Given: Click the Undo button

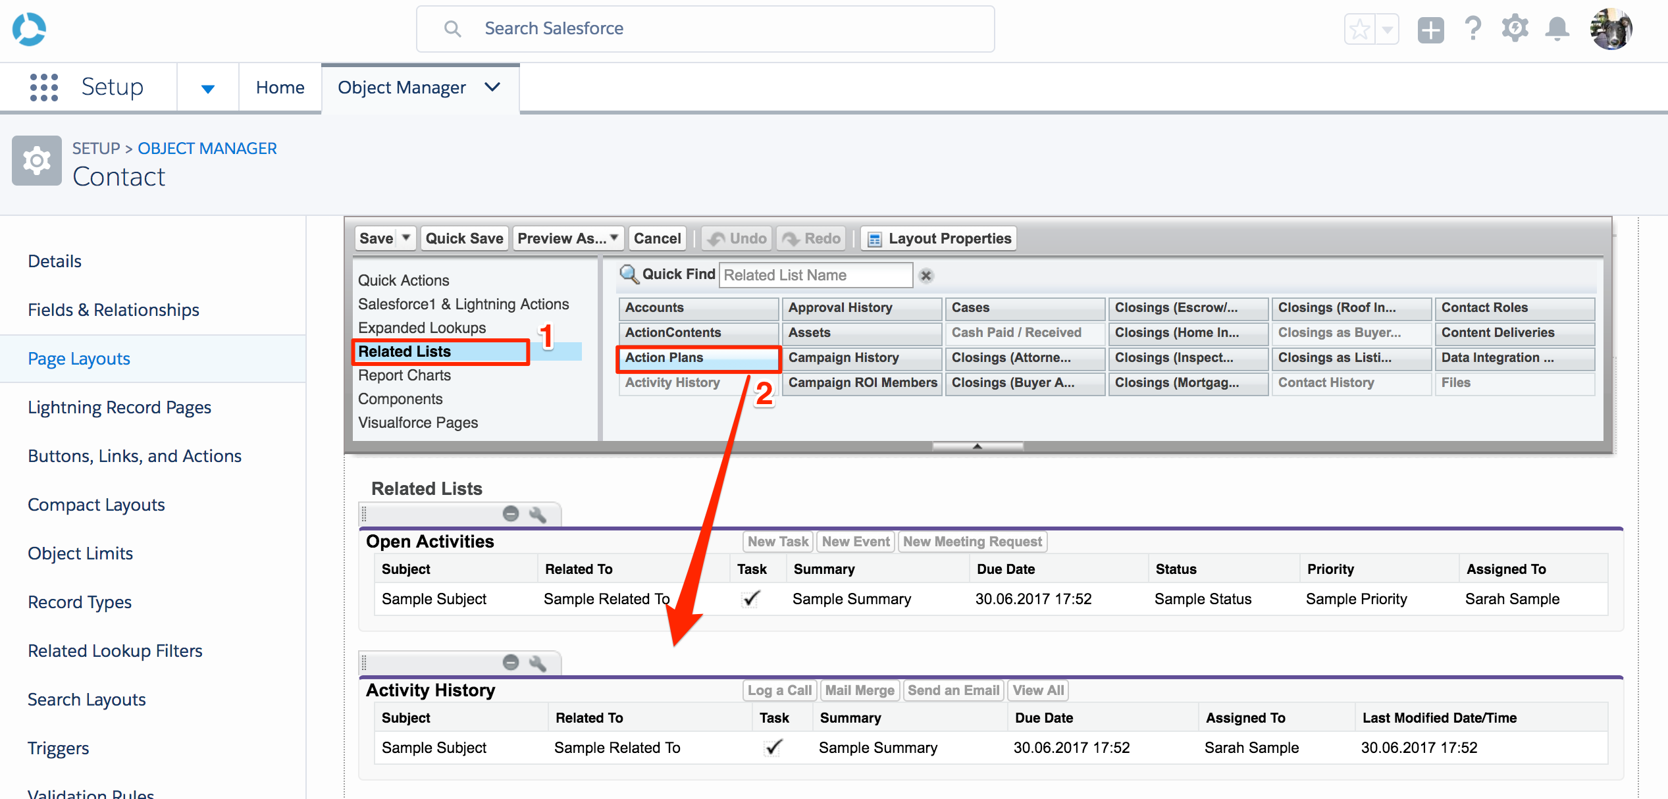Looking at the screenshot, I should 737,238.
